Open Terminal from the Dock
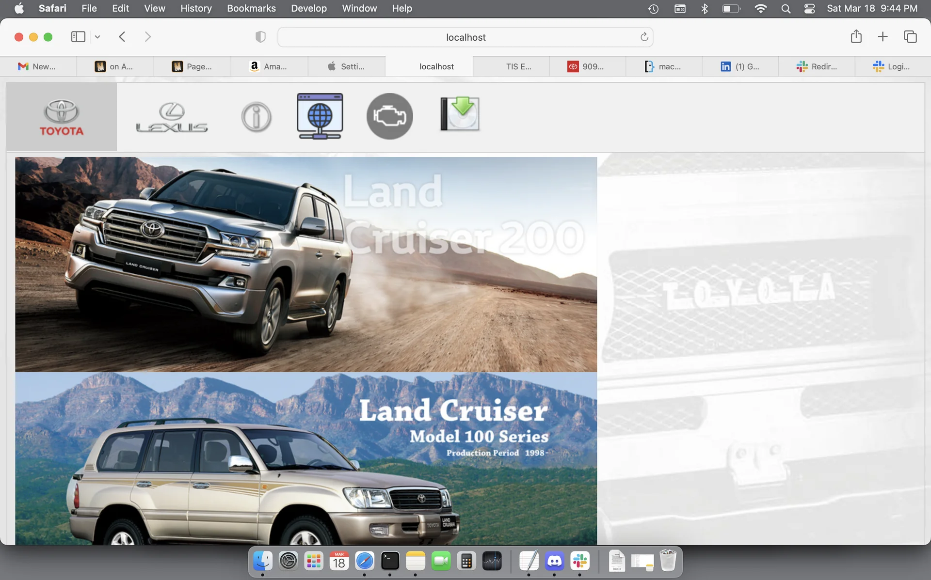This screenshot has width=931, height=580. (390, 561)
